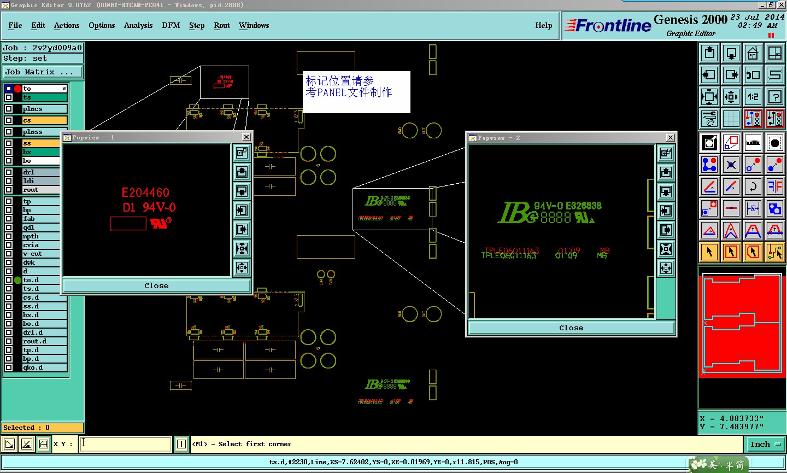Open the DFM menu
This screenshot has height=473, width=787.
(171, 25)
